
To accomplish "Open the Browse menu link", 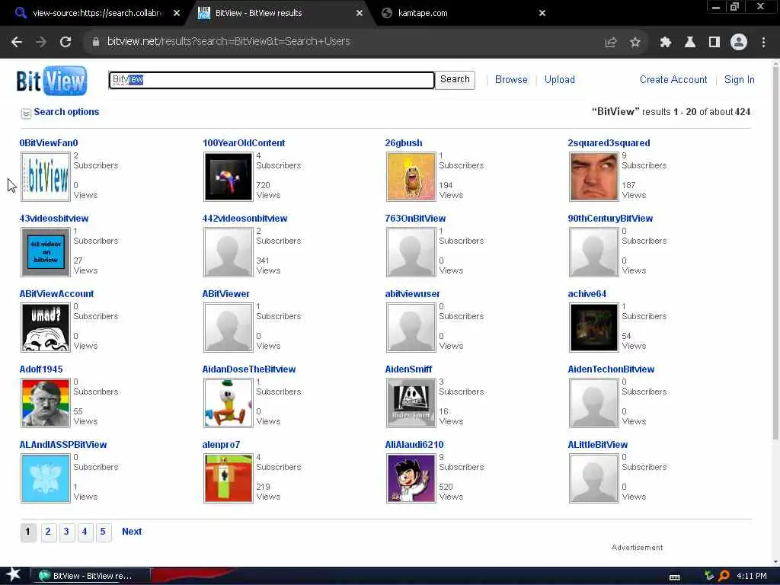I will click(x=511, y=79).
